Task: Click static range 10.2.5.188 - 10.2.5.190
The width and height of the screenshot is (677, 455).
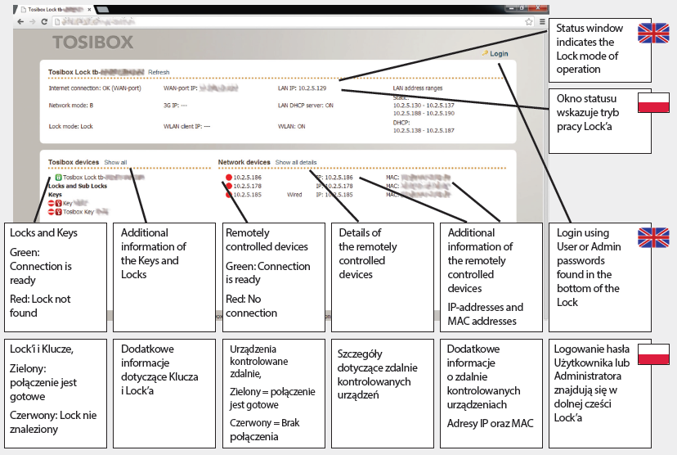Action: (x=424, y=113)
